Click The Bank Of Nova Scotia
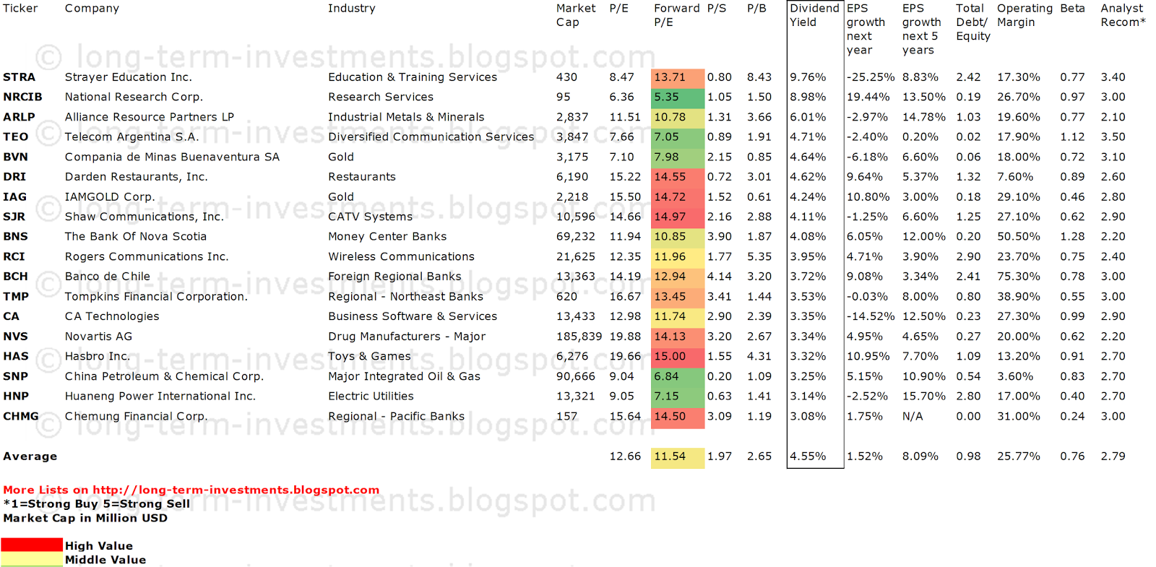 click(x=135, y=236)
